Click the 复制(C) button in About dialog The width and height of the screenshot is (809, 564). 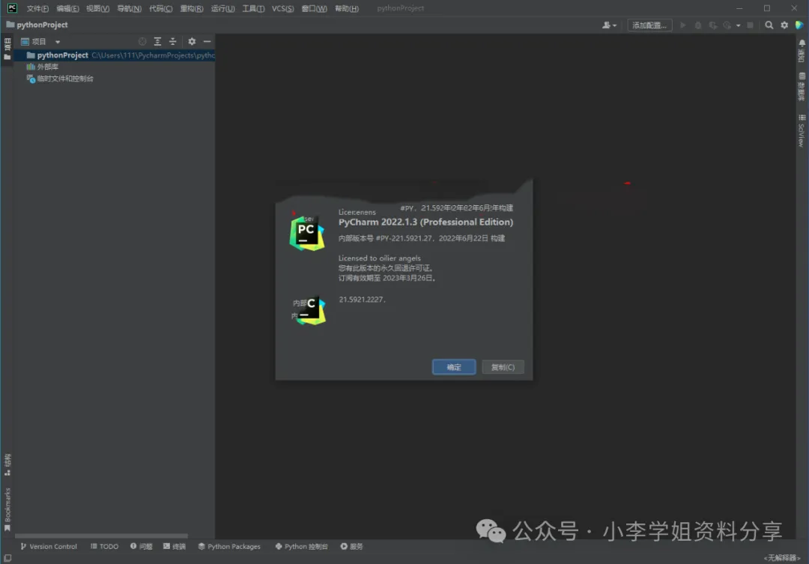click(503, 367)
